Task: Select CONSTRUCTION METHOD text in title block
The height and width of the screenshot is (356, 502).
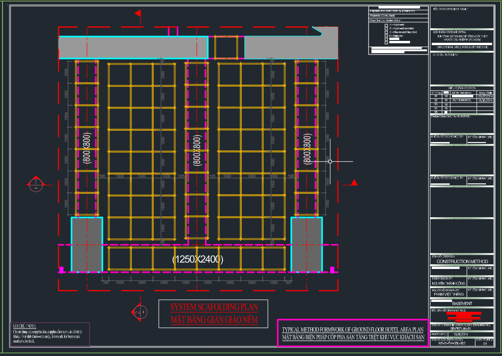Action: tap(462, 261)
